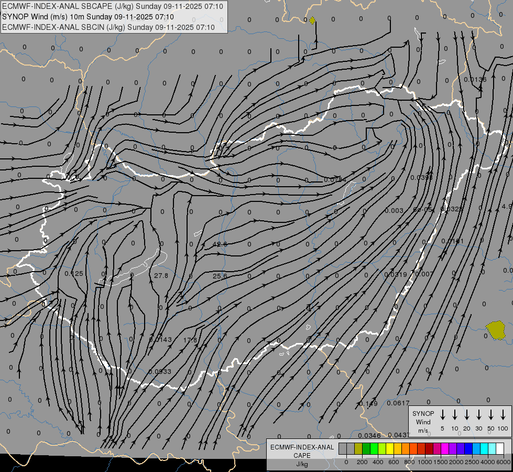This screenshot has width=513, height=472.
Task: Click the 10 m/s wind arrow in legend
Action: click(x=455, y=415)
